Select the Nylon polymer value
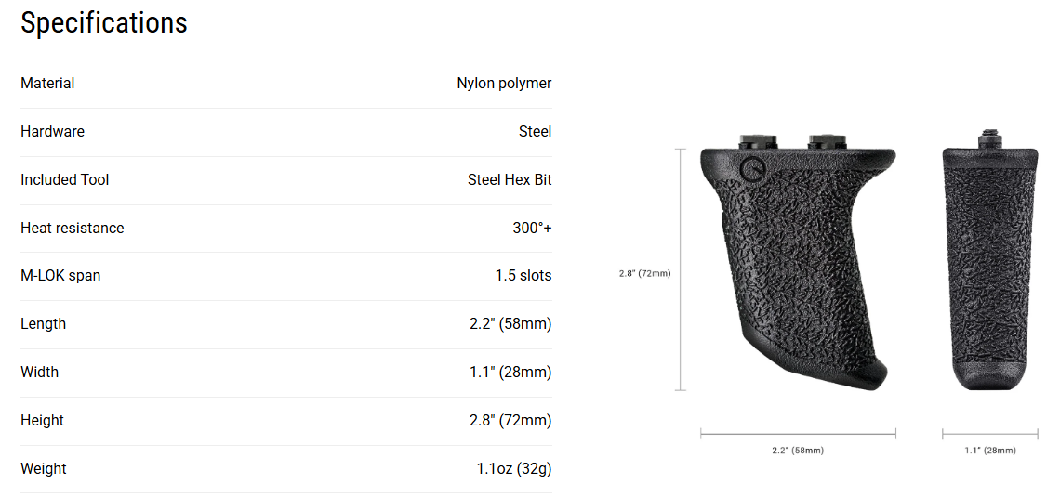Image resolution: width=1060 pixels, height=497 pixels. (x=504, y=84)
